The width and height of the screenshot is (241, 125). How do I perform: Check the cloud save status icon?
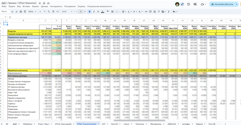(x=48, y=3)
